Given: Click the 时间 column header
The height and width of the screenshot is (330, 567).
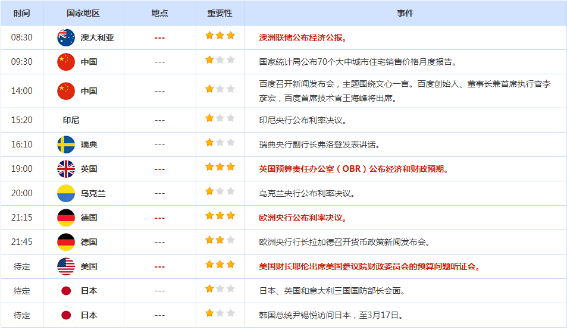Looking at the screenshot, I should (21, 13).
